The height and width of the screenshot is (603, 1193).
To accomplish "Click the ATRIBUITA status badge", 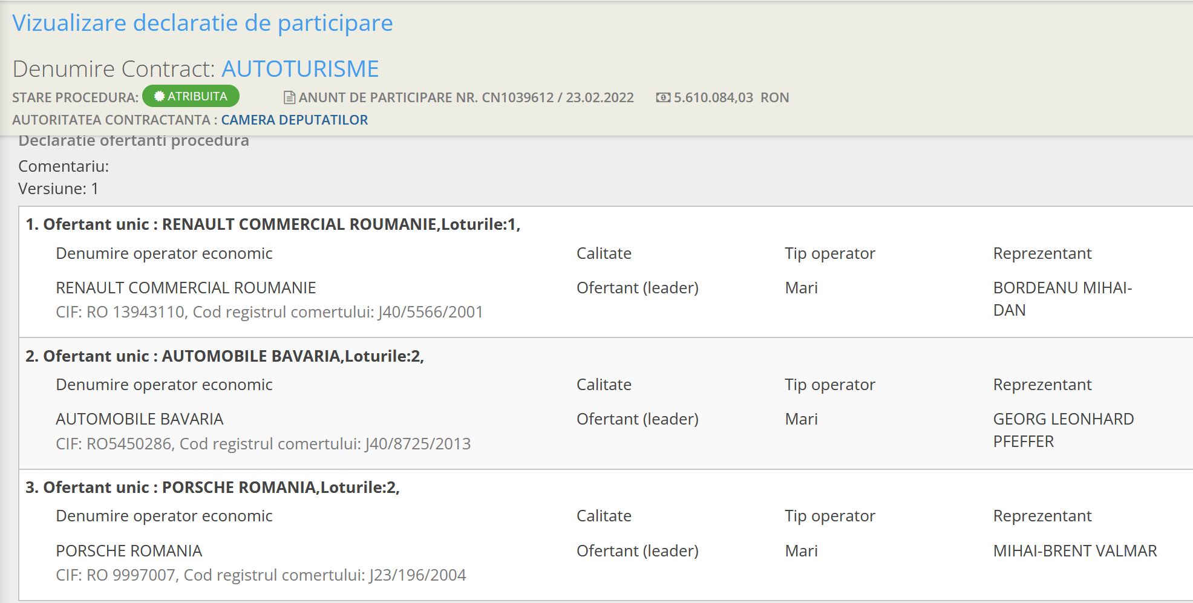I will (191, 97).
